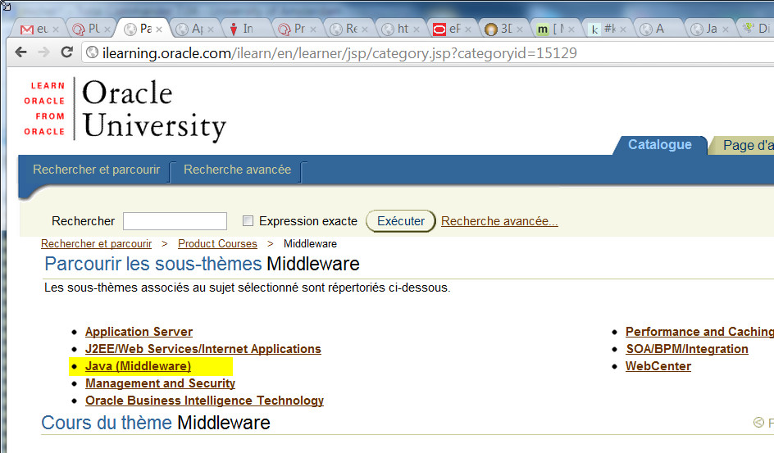Close the 'Ja' tab
Image resolution: width=774 pixels, height=453 pixels.
(x=726, y=29)
